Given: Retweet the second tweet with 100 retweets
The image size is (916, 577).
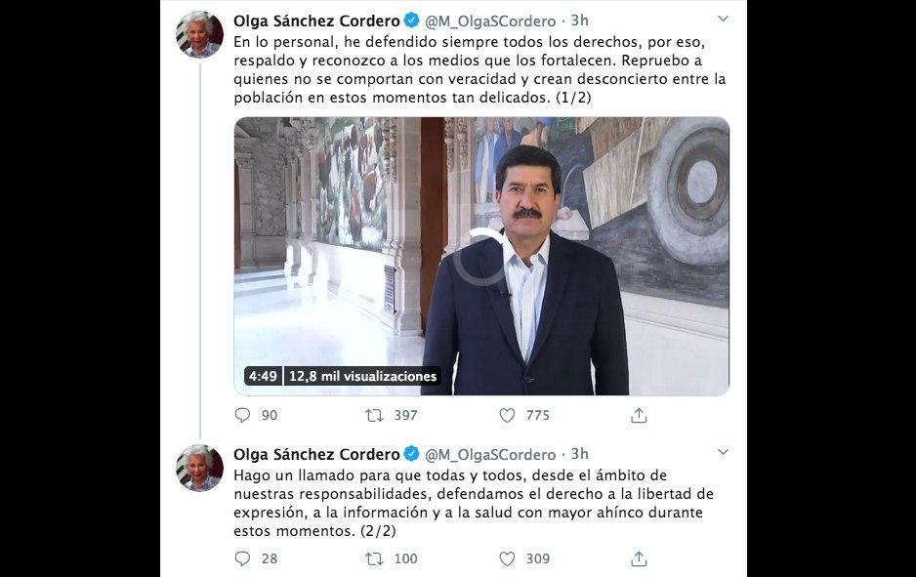Looking at the screenshot, I should tap(374, 558).
